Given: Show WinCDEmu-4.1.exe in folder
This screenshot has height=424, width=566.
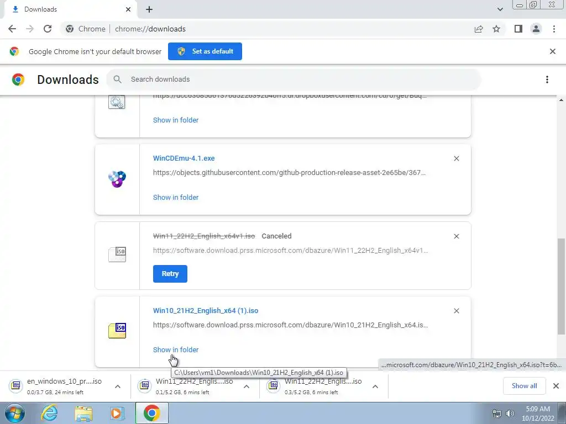Looking at the screenshot, I should click(x=176, y=197).
